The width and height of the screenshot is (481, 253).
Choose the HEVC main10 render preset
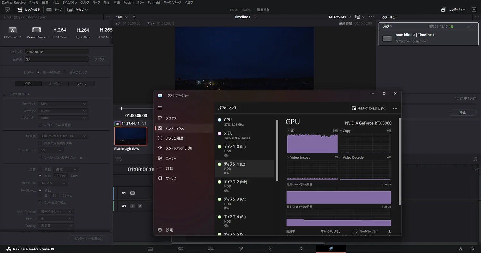click(13, 33)
